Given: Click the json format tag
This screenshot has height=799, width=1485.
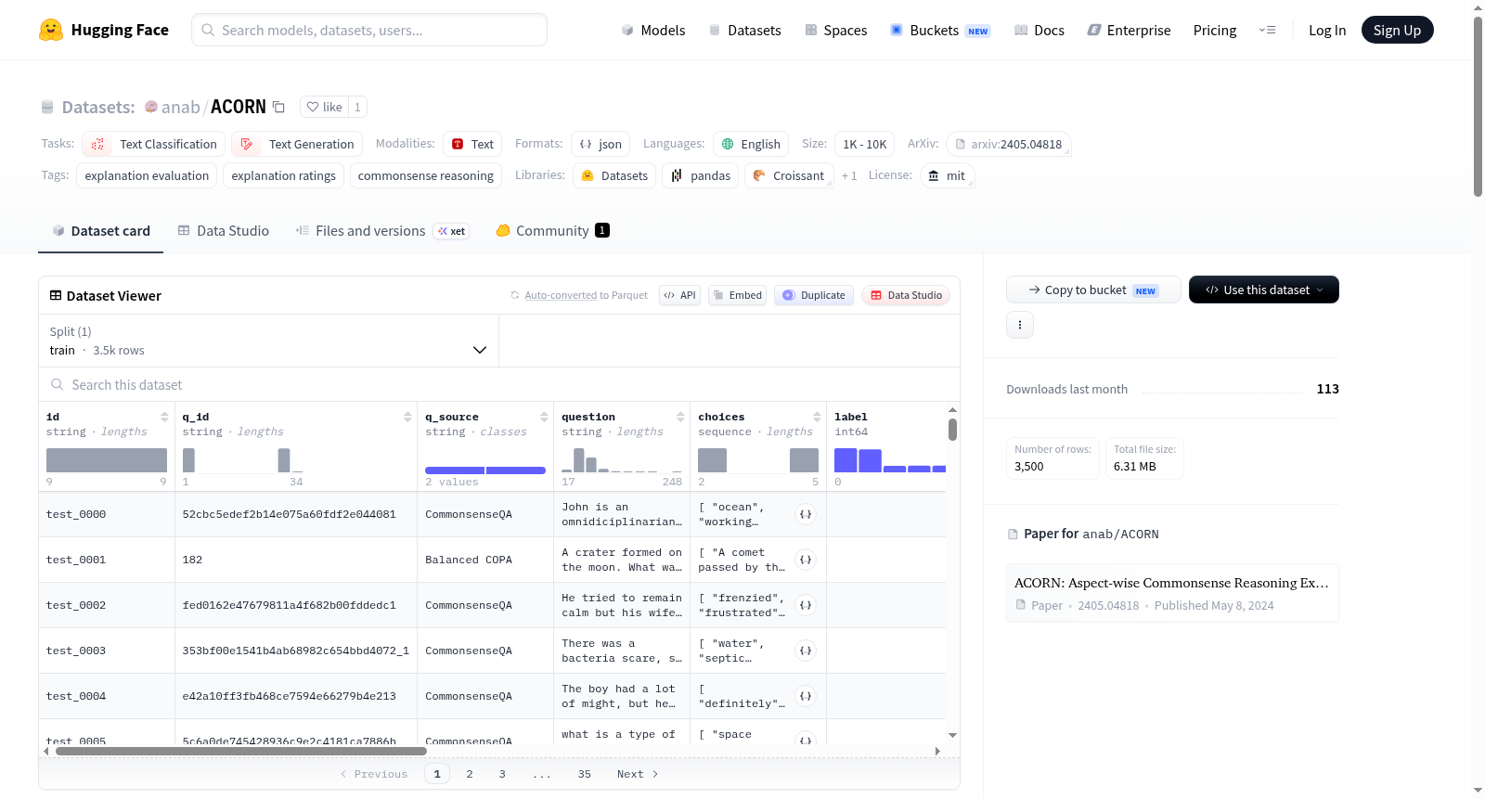Looking at the screenshot, I should coord(600,144).
